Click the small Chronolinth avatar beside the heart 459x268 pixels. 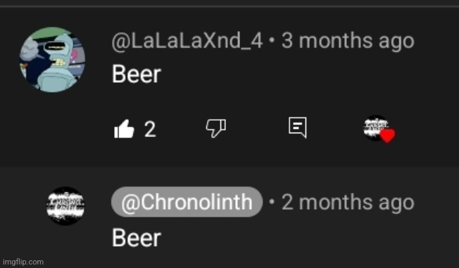click(376, 127)
